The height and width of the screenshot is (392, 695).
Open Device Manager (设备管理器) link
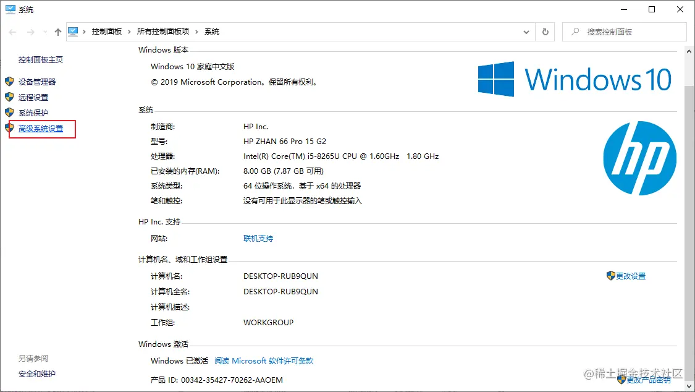click(37, 82)
